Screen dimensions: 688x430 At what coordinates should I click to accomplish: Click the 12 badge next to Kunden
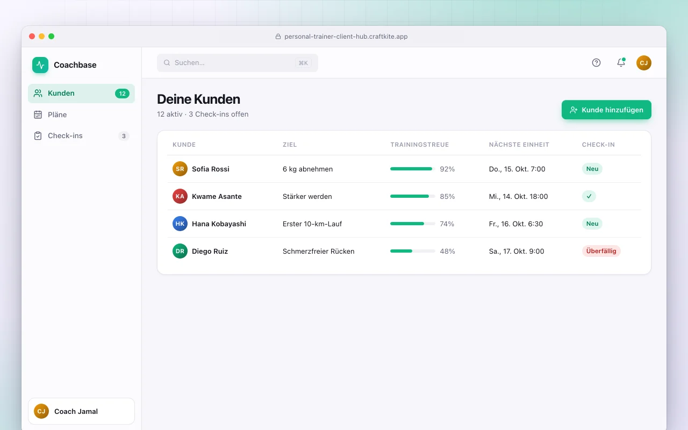122,94
